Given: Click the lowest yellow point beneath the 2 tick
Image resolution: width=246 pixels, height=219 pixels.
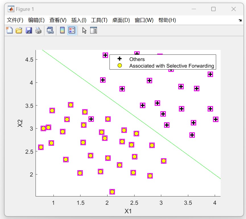Looking at the screenshot, I should click(x=112, y=192).
